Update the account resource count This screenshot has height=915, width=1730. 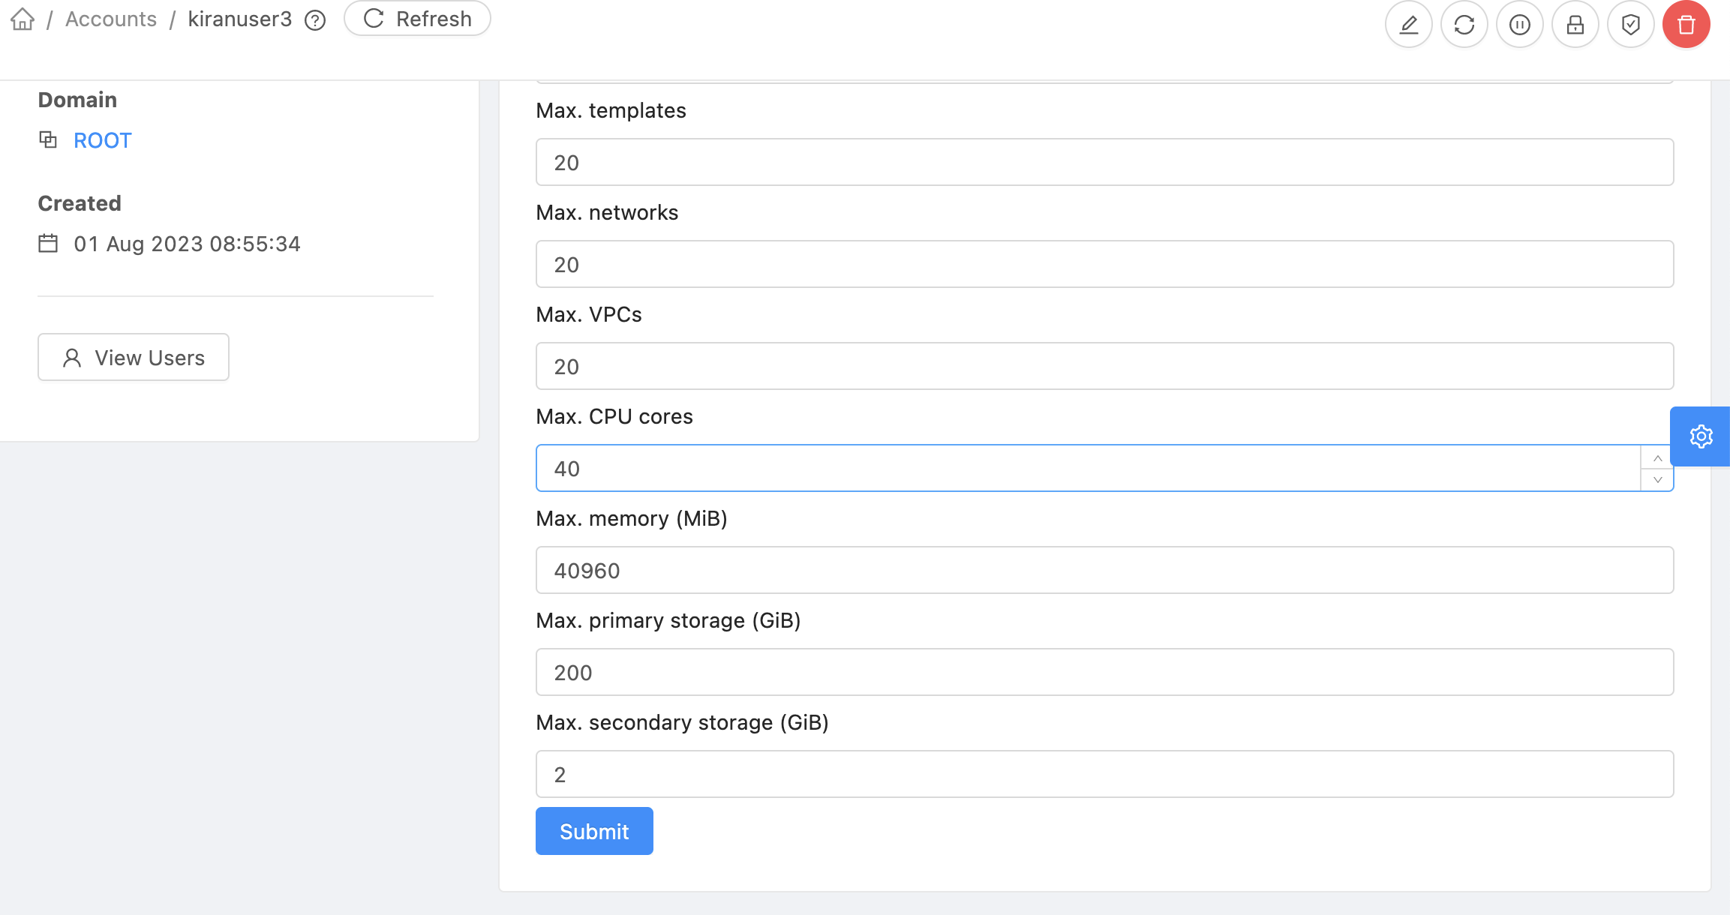[1464, 24]
